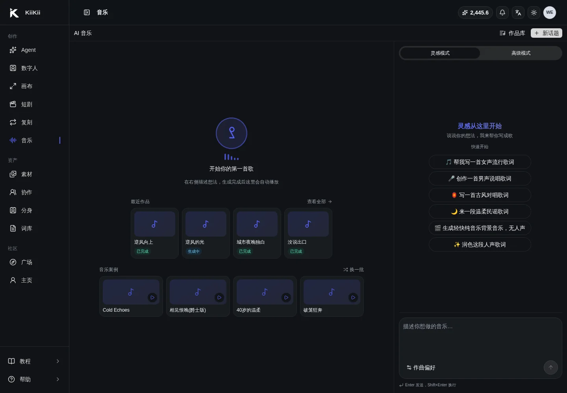
Task: Click 查看全部 link for recent works
Action: point(319,202)
